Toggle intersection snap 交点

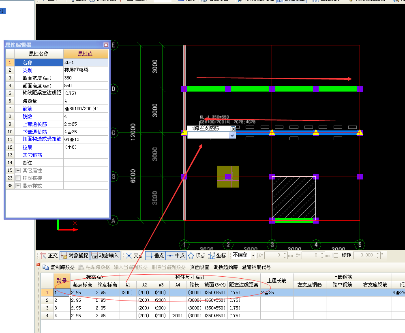[135, 256]
